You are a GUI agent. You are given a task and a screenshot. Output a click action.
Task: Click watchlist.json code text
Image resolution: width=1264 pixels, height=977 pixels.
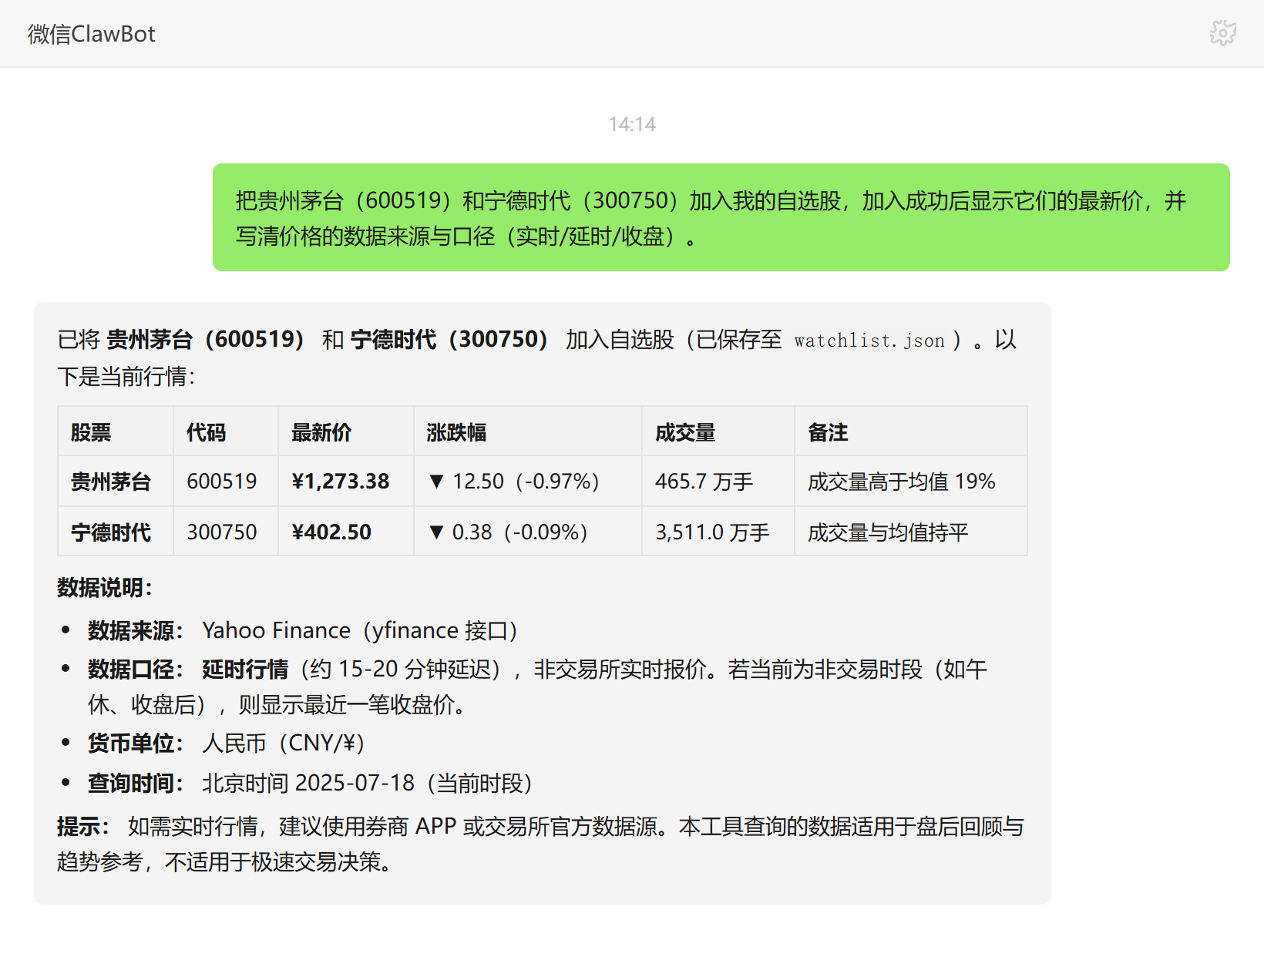click(x=869, y=341)
